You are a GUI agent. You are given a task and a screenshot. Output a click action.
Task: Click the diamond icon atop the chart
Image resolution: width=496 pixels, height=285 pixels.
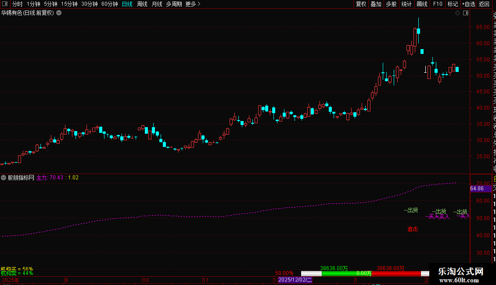[x=457, y=13]
